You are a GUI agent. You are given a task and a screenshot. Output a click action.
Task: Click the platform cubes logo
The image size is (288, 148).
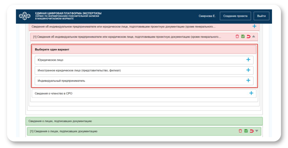25,16
